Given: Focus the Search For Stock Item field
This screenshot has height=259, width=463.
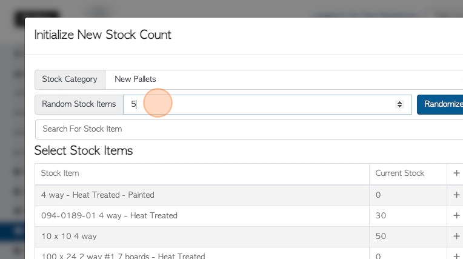Looking at the screenshot, I should 249,129.
